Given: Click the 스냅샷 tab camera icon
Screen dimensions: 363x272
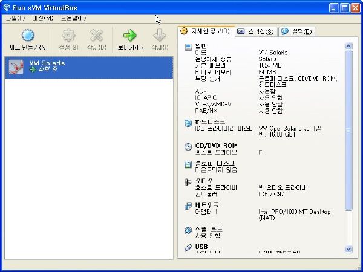Looking at the screenshot, I should [x=241, y=31].
